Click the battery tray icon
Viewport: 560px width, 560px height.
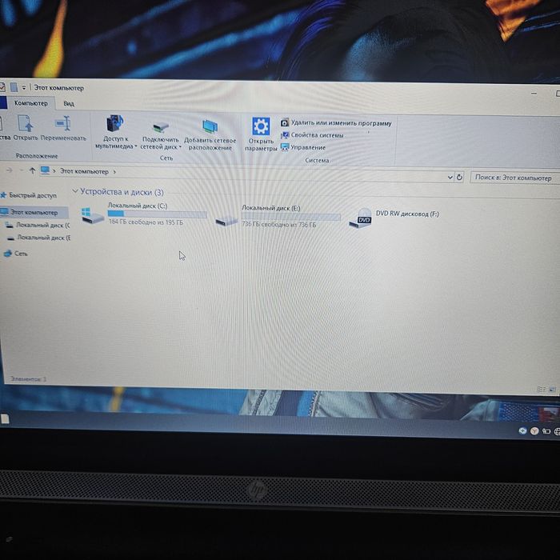[546, 431]
